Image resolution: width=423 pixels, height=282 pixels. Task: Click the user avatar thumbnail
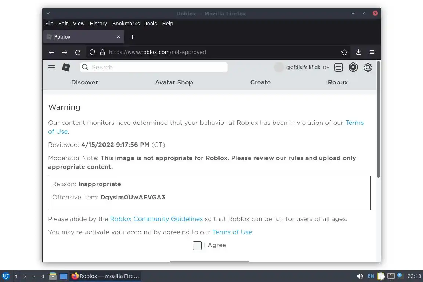[279, 67]
